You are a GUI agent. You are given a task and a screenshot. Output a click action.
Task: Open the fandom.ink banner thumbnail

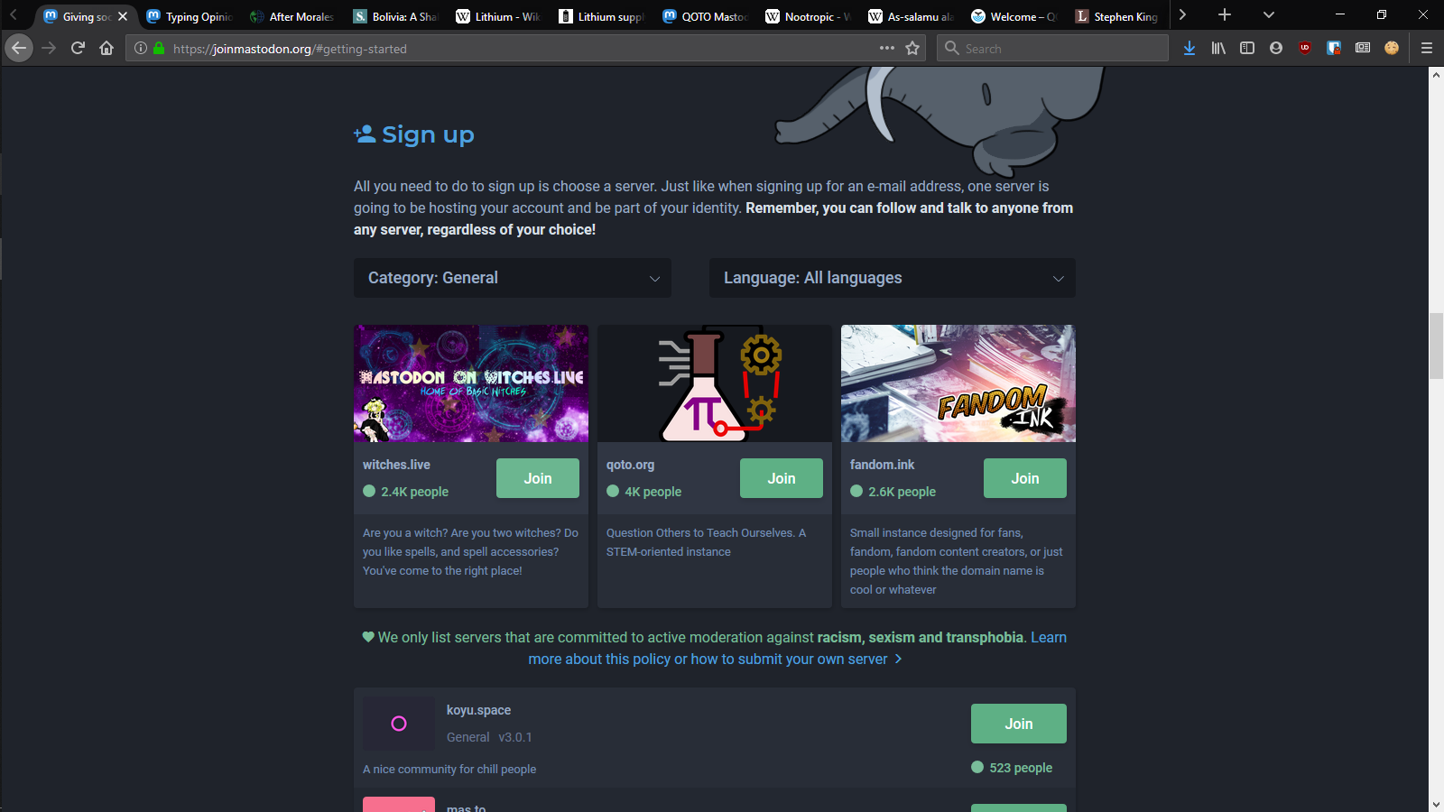(x=958, y=383)
